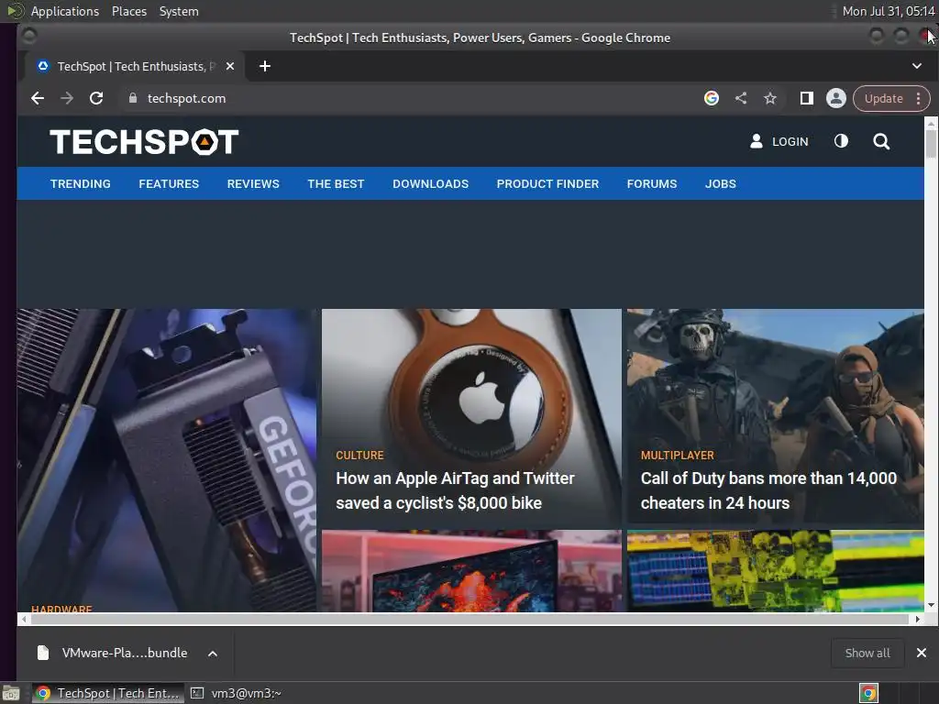Open the PRODUCT FINDER section
The image size is (939, 704).
pyautogui.click(x=548, y=183)
